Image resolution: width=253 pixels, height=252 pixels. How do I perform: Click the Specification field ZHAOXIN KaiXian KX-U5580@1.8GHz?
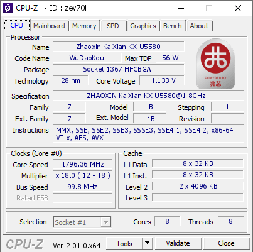(x=148, y=96)
